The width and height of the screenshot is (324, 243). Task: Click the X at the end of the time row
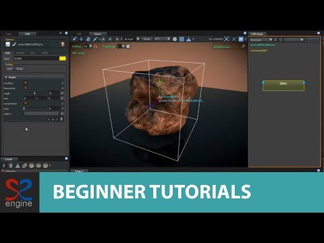[x=62, y=109]
